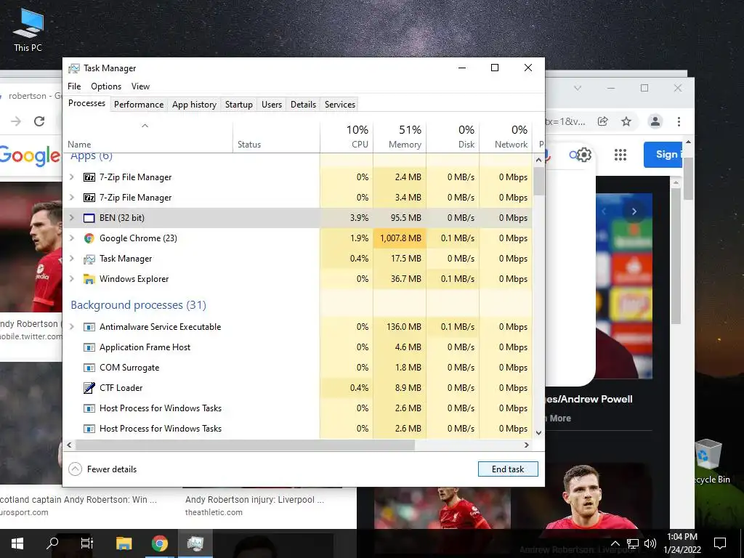The image size is (744, 558).
Task: Switch to the Startup tab
Action: point(238,105)
